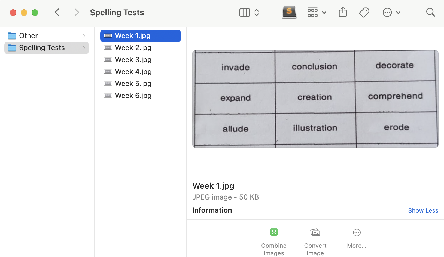
Task: Select the Spelling Tests folder
Action: pyautogui.click(x=42, y=48)
